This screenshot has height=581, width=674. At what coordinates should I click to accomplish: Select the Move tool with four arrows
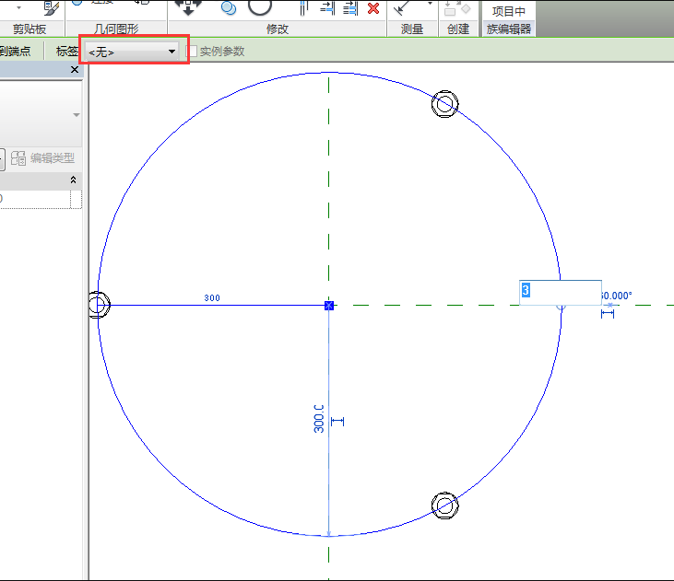(x=187, y=6)
